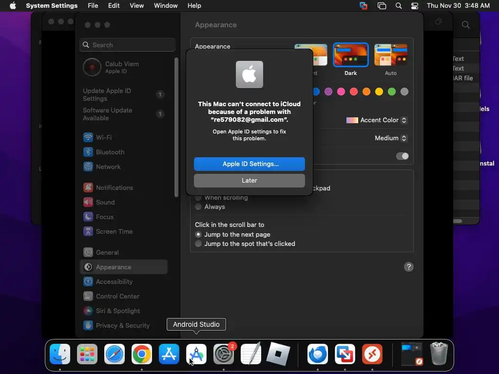Open Focus settings in the sidebar

coord(124,217)
